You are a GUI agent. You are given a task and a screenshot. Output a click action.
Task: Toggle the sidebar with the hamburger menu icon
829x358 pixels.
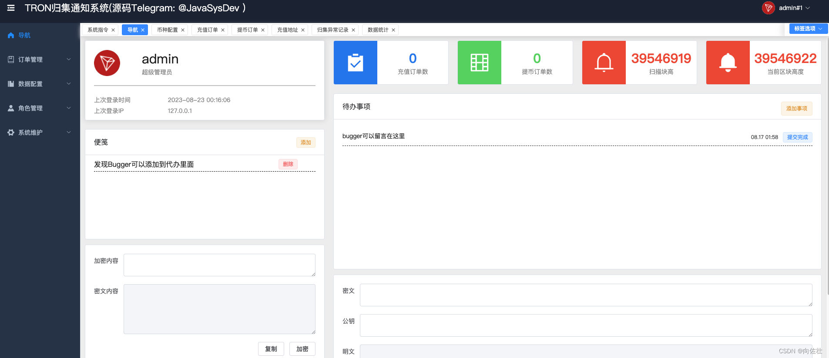pos(11,8)
